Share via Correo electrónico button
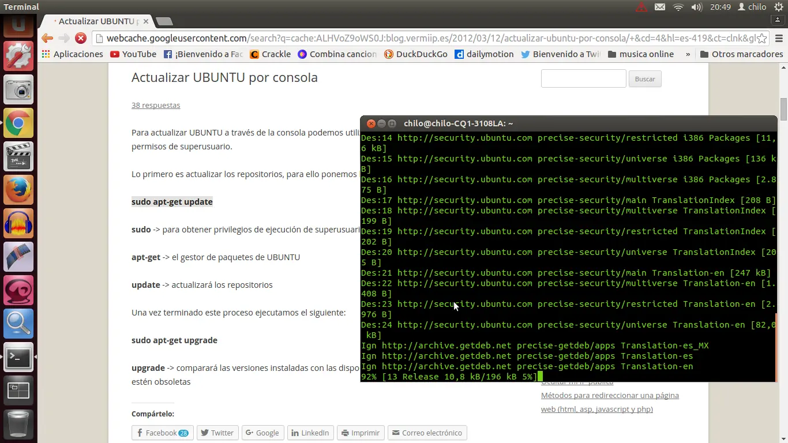 pos(427,433)
